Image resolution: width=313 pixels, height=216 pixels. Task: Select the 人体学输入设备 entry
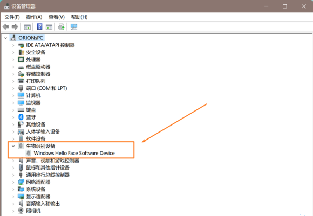(43, 131)
